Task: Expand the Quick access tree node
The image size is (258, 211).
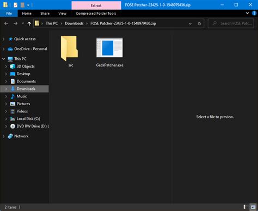Action: pos(3,39)
